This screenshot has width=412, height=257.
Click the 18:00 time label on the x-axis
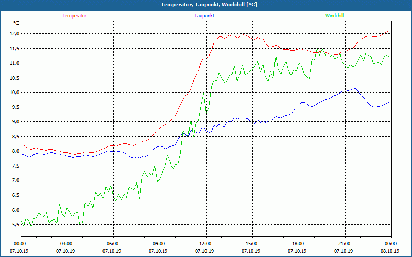click(x=299, y=243)
